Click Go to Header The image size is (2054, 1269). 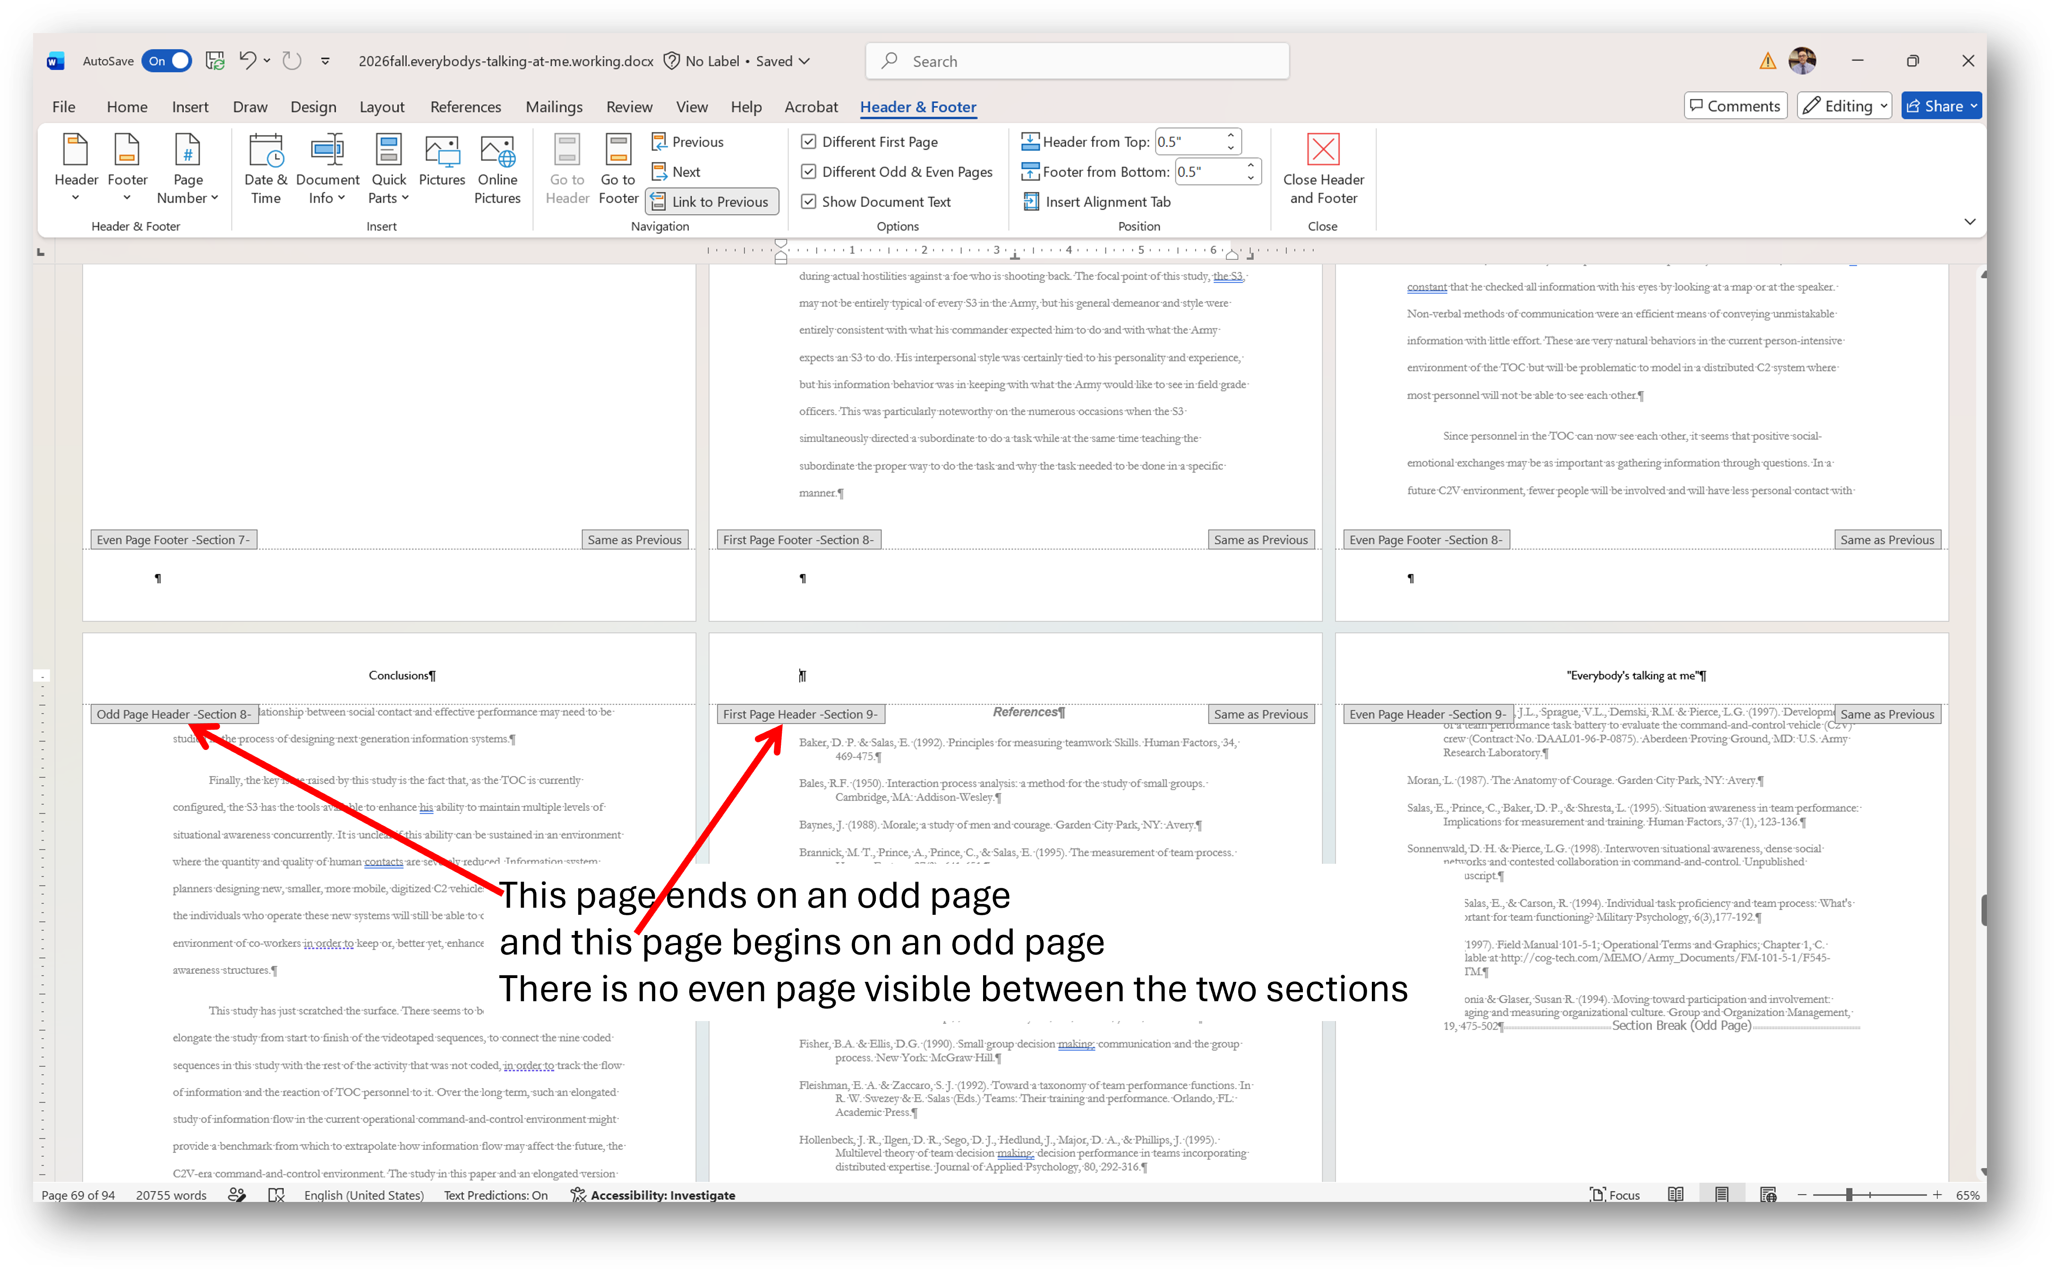(x=567, y=167)
